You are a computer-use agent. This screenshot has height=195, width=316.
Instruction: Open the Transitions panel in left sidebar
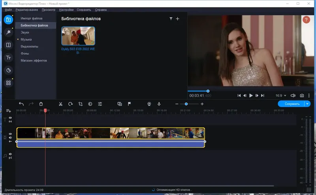pyautogui.click(x=8, y=45)
